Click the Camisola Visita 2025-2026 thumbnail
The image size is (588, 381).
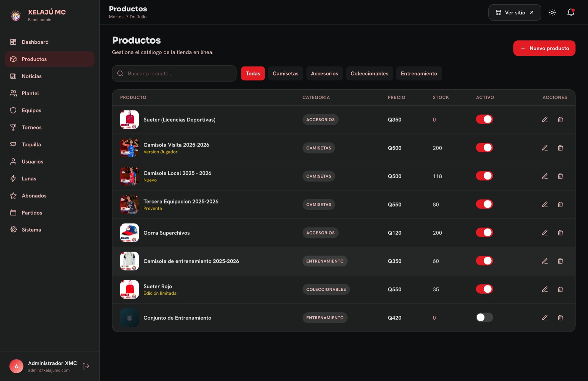coord(129,148)
